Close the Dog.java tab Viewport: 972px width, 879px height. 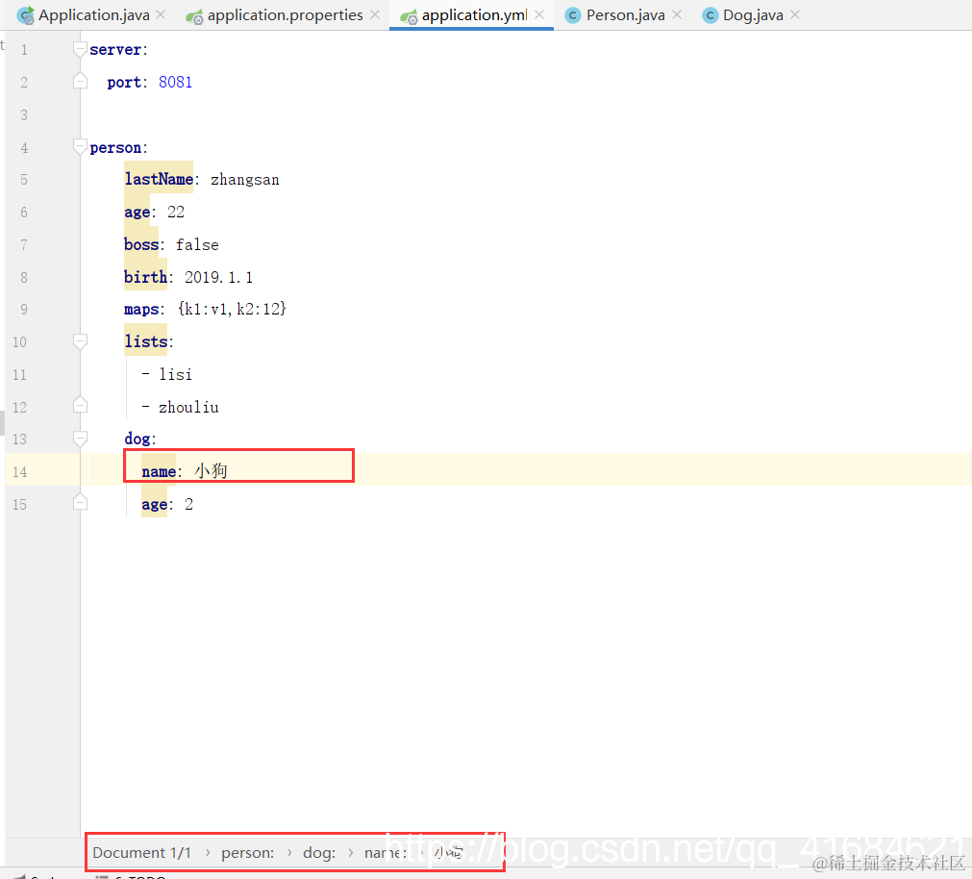point(795,14)
